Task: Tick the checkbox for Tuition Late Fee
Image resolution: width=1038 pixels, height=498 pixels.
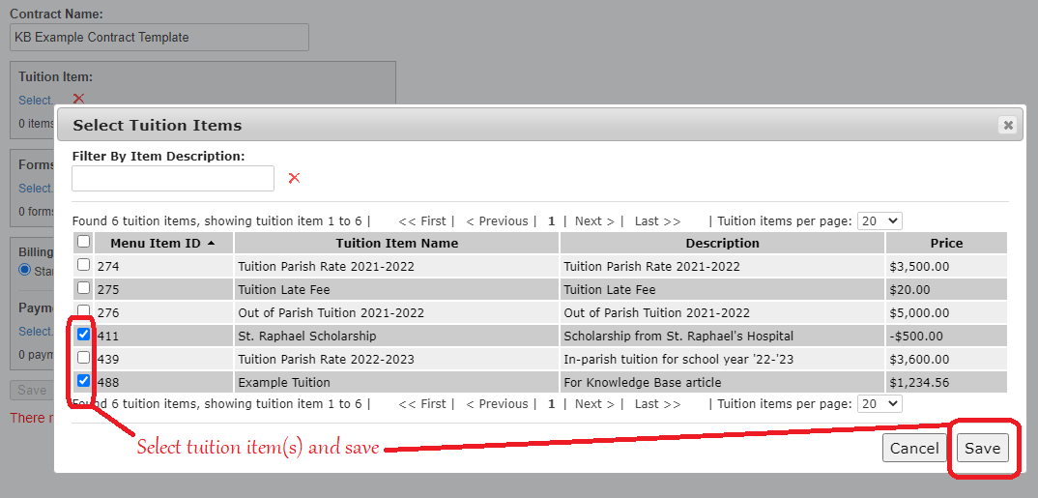Action: tap(84, 288)
